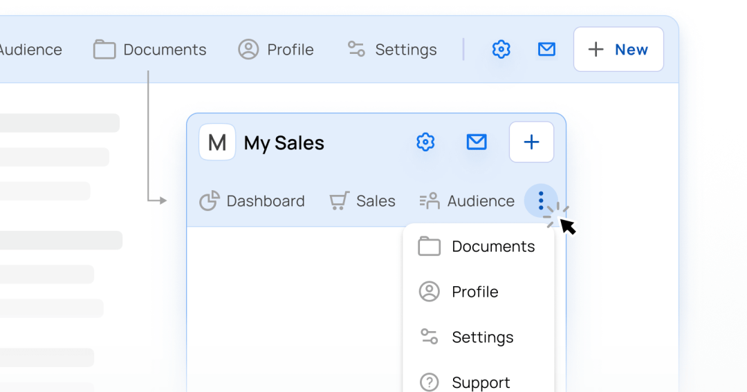Open Settings in the top navigation bar
The width and height of the screenshot is (747, 392).
pos(391,49)
